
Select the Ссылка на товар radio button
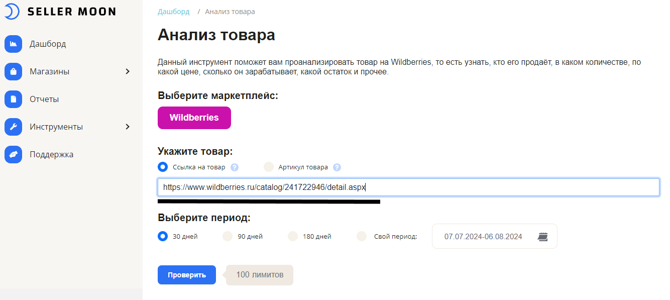click(163, 167)
